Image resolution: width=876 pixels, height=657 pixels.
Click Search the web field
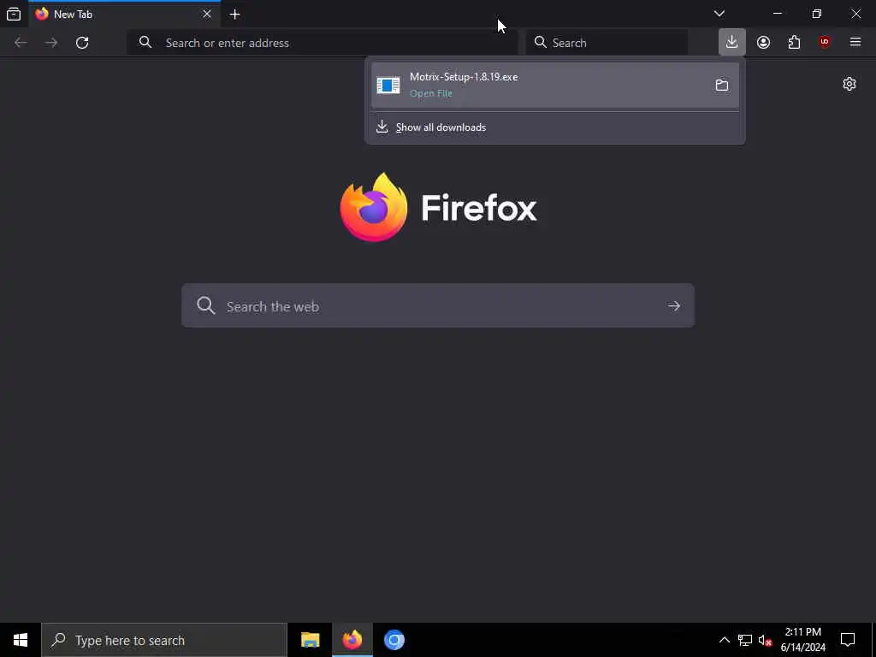pyautogui.click(x=437, y=305)
